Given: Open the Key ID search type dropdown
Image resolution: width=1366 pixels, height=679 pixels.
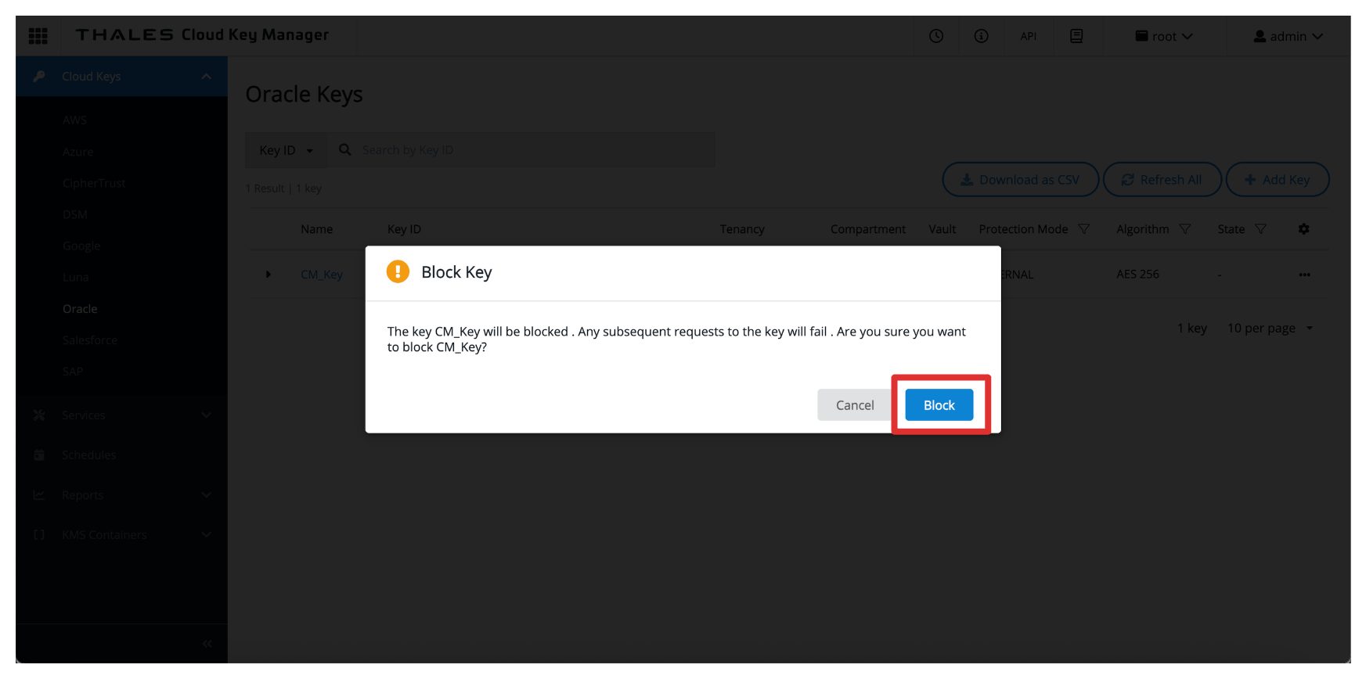Looking at the screenshot, I should (x=286, y=150).
